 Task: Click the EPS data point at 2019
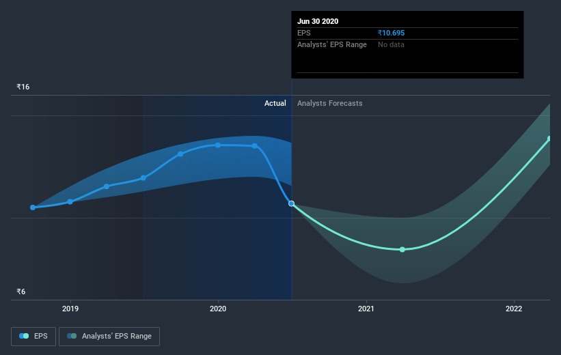(70, 201)
